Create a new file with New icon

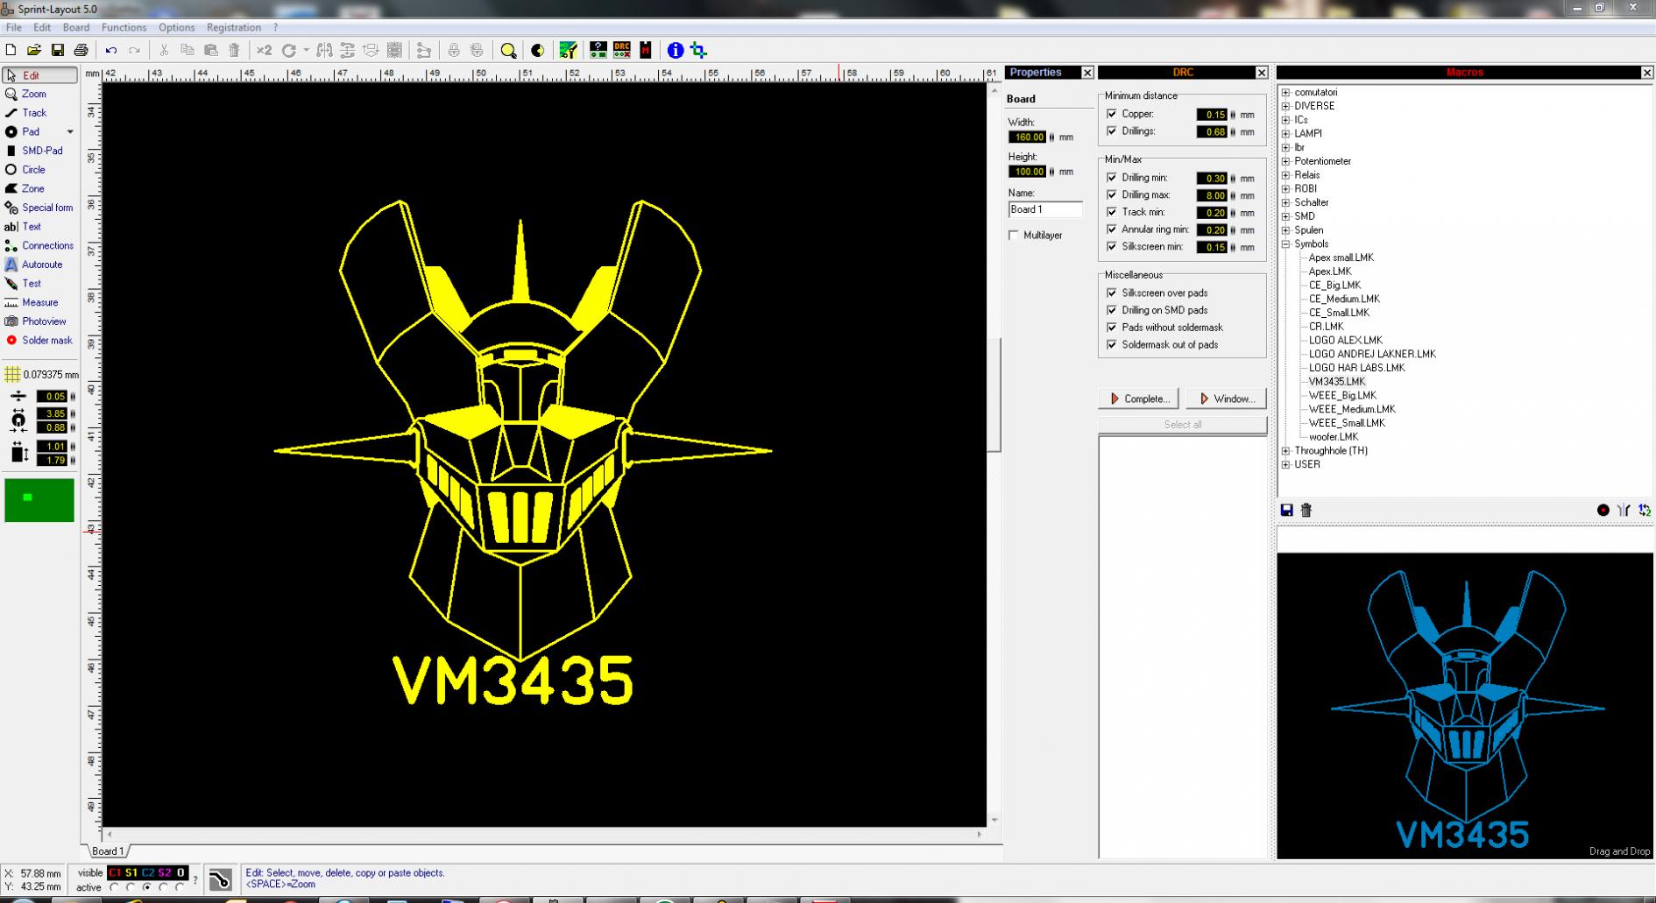11,50
